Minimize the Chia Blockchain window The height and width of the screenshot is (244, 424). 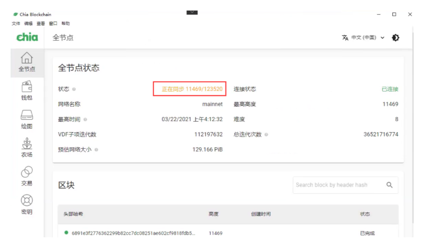click(378, 14)
